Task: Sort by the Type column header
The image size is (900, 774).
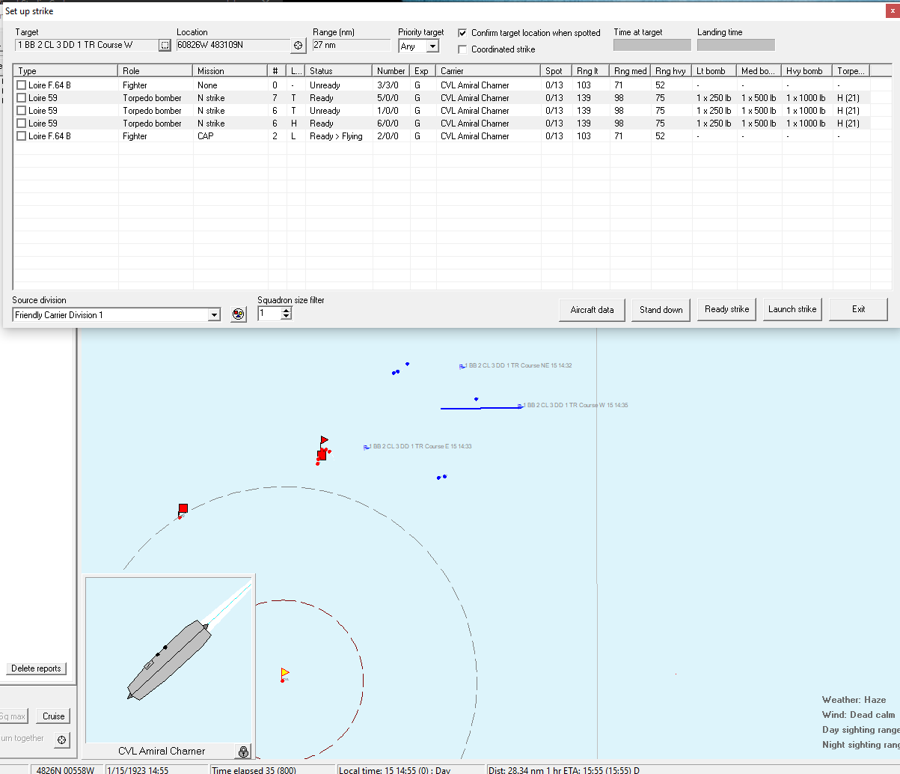Action: 66,71
